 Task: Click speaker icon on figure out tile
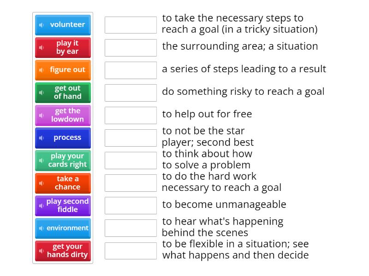(x=42, y=70)
